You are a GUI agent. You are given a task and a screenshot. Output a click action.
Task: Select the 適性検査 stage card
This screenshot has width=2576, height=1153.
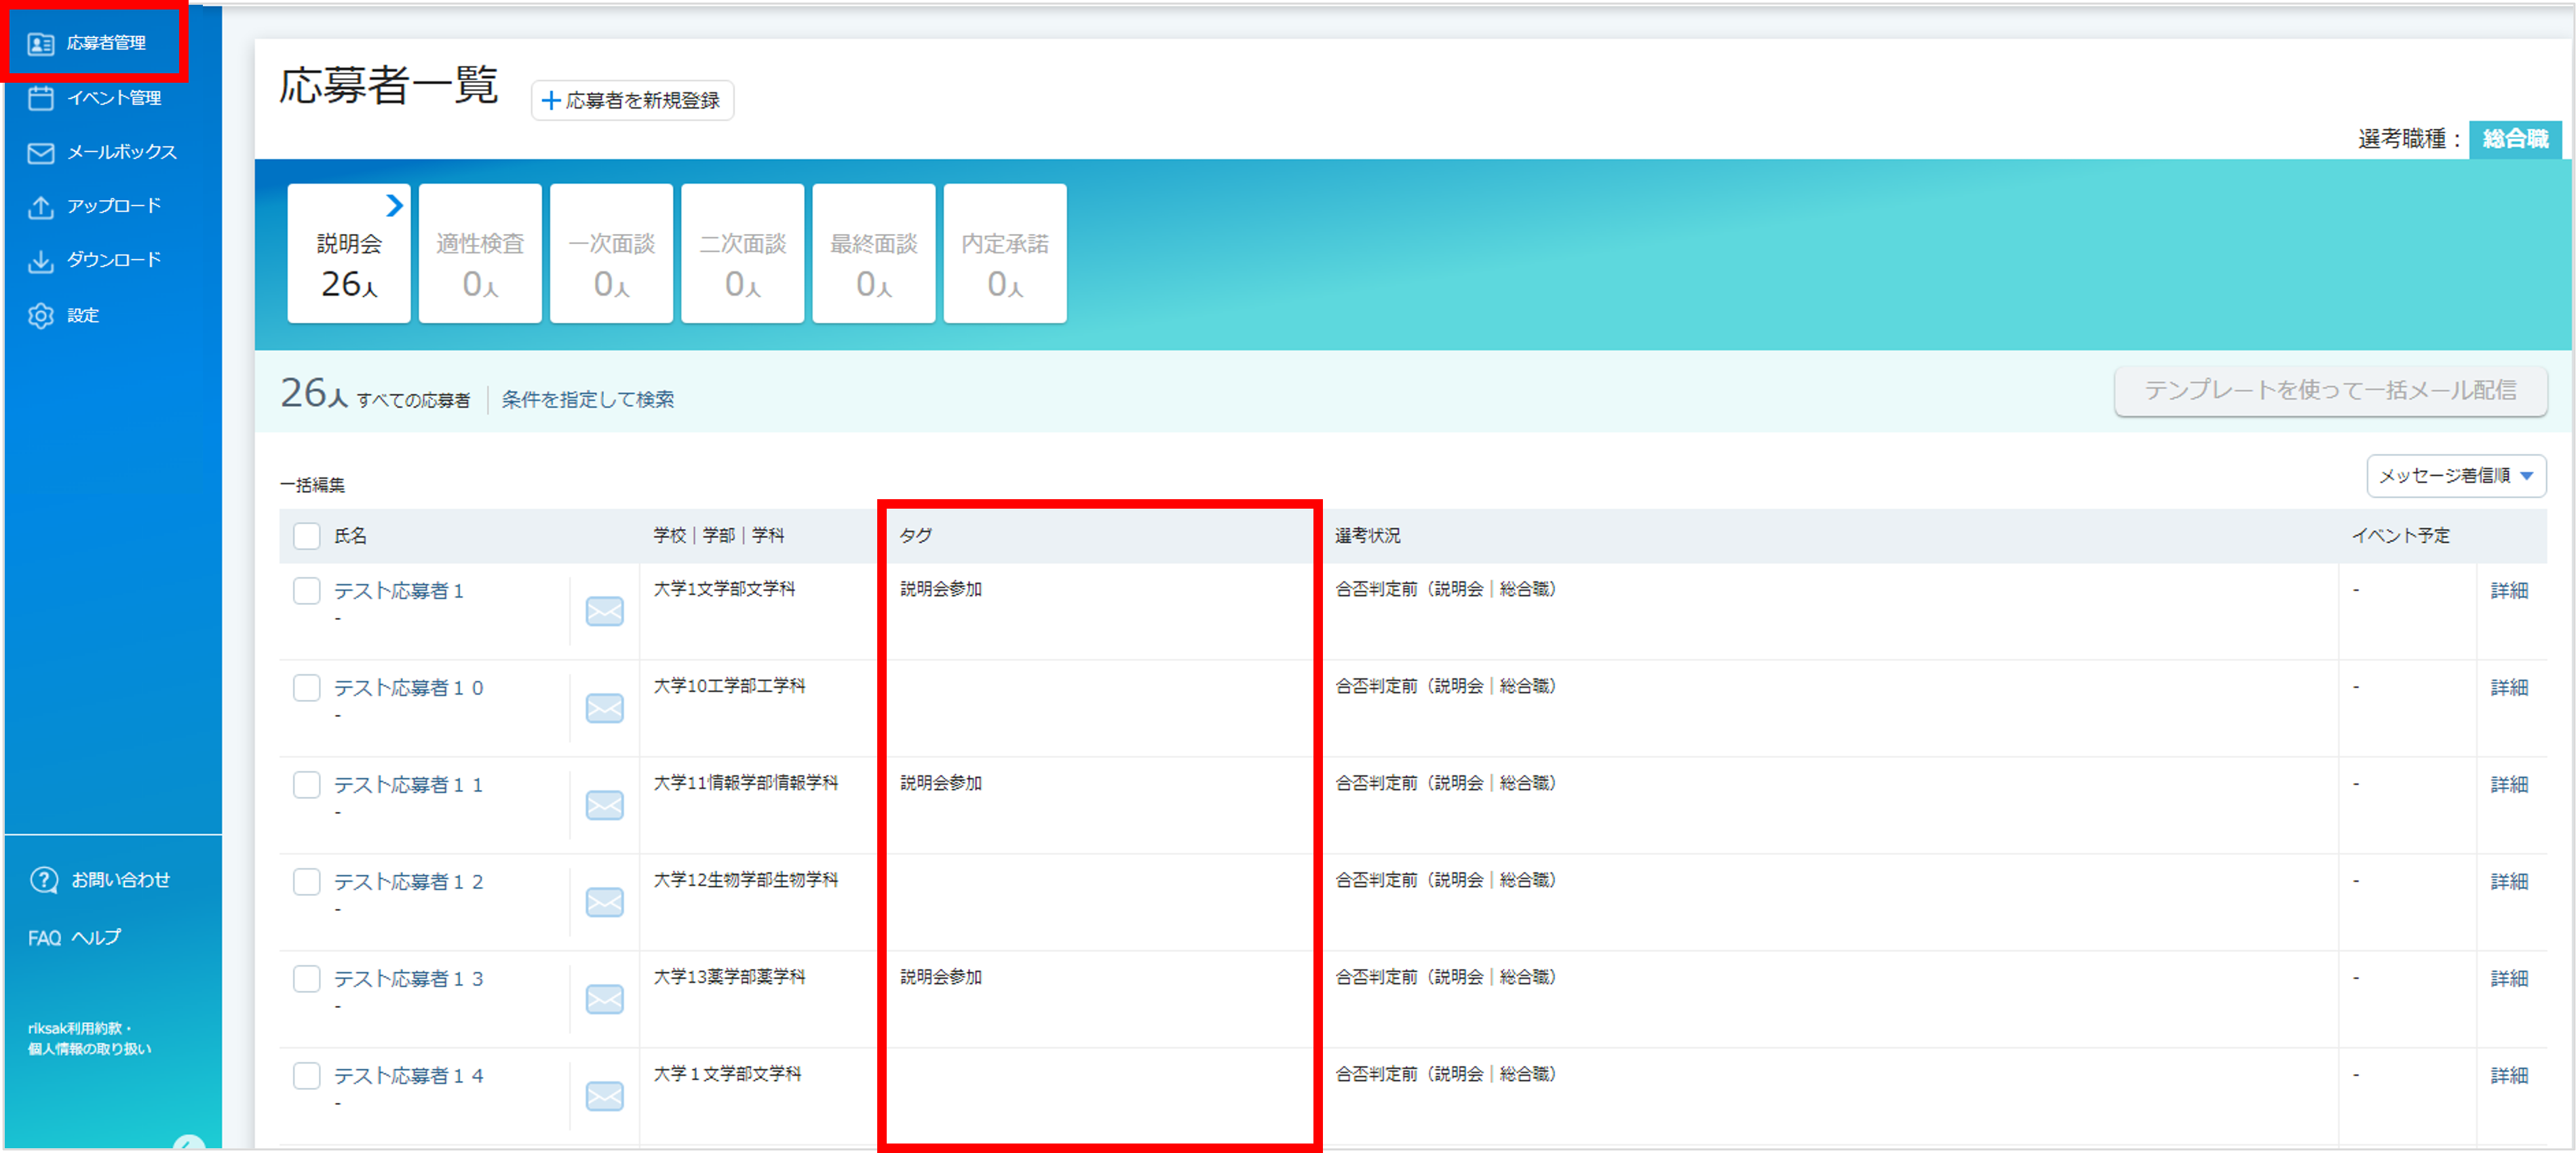pos(480,253)
